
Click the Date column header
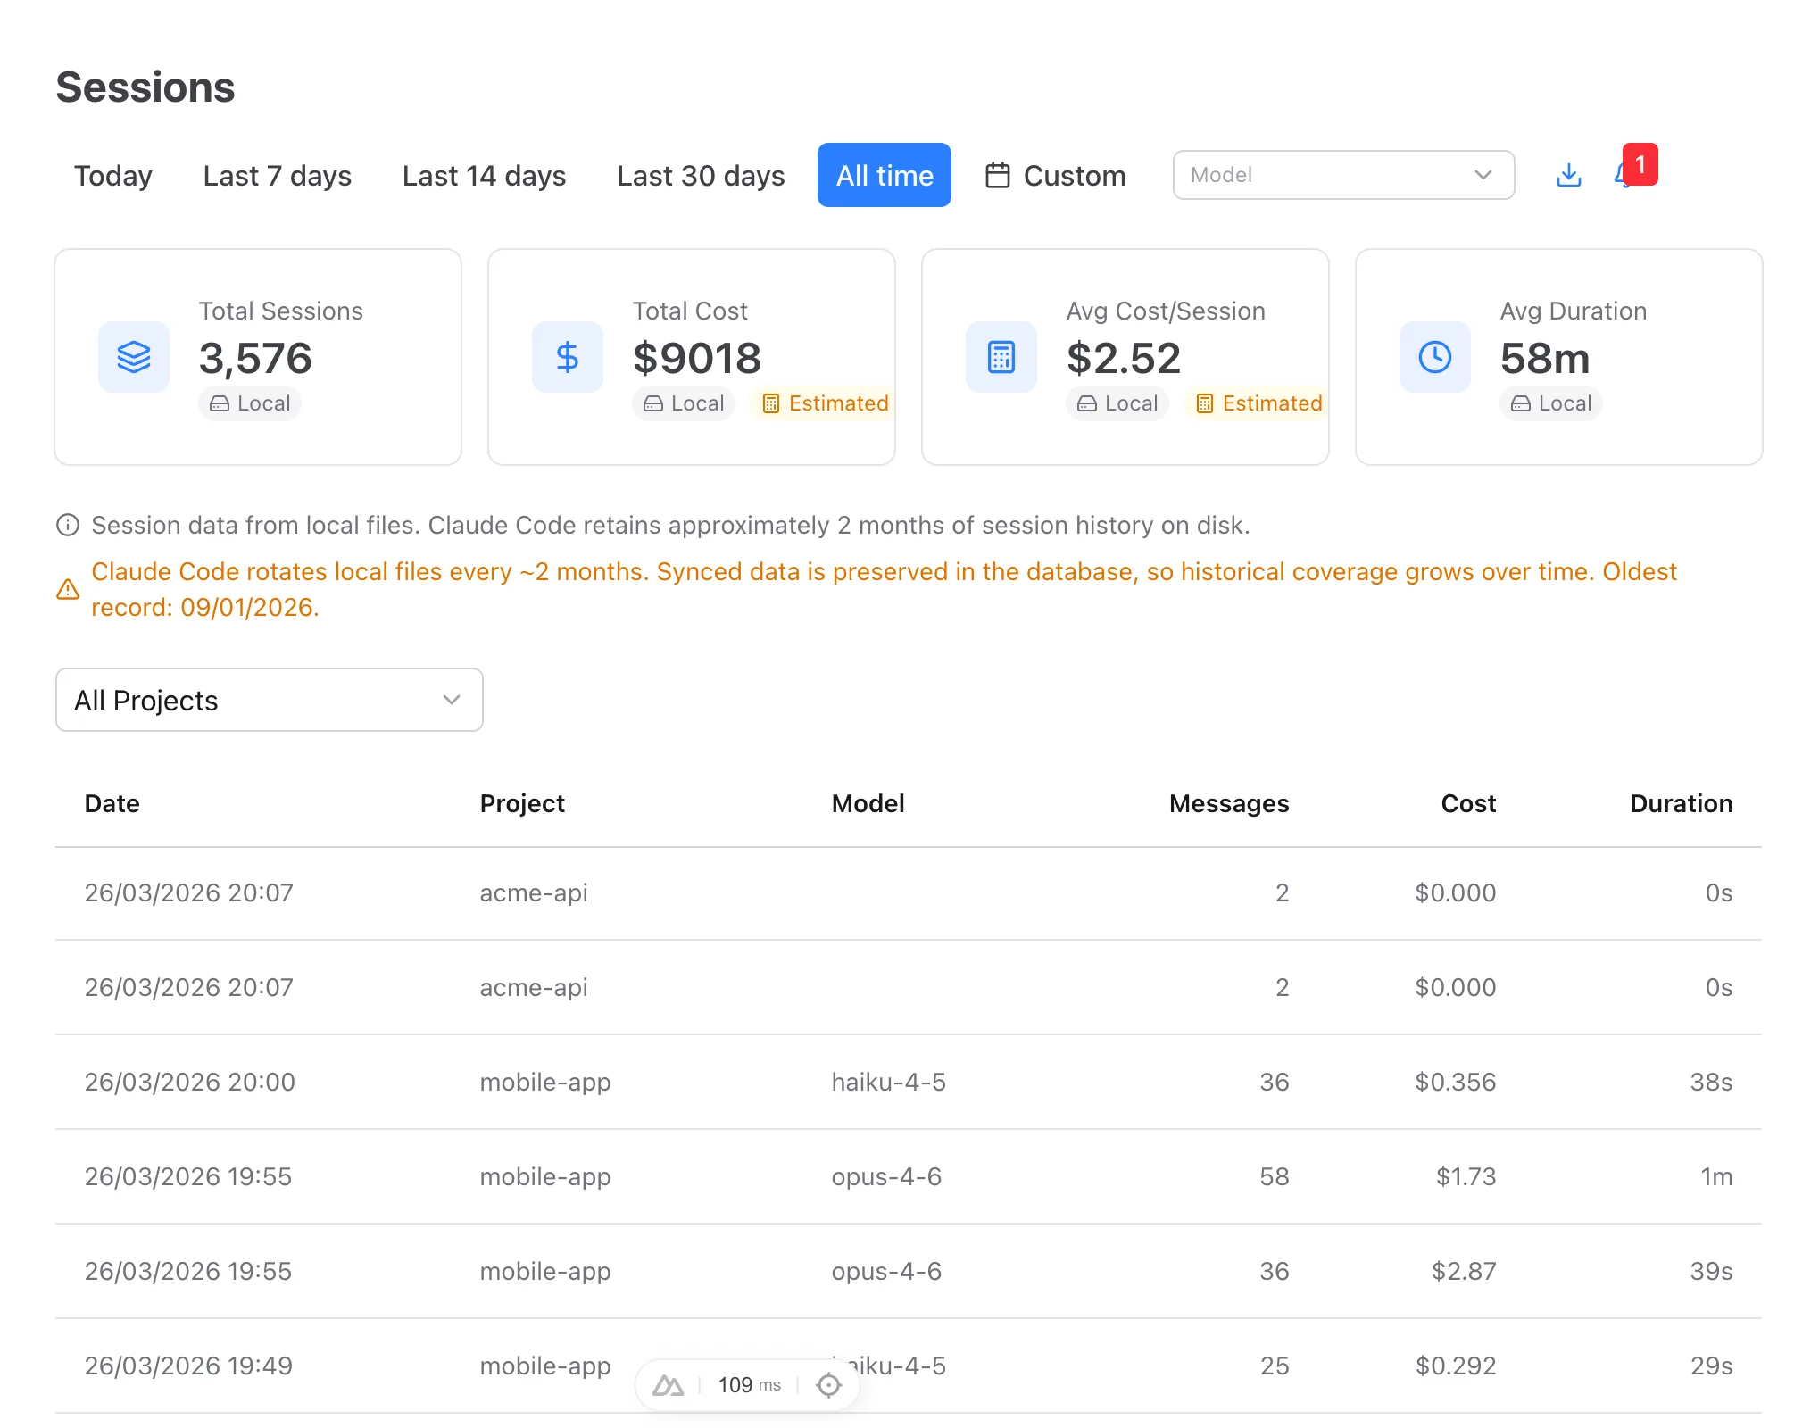[x=112, y=803]
